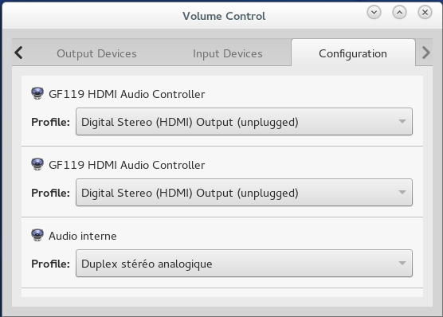
Task: Click the speaker icon of the first GF119 controller
Action: click(37, 93)
